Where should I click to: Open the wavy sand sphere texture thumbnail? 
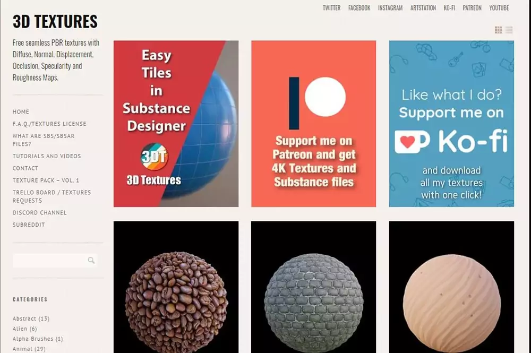451,287
